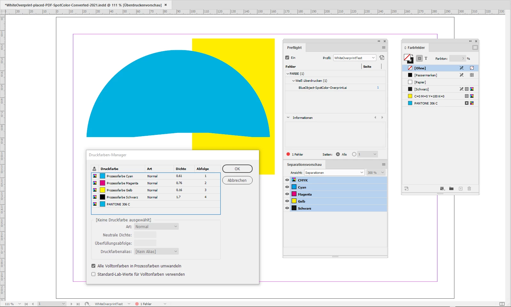The height and width of the screenshot is (307, 511).
Task: Enable Standard-Lab-Werte für Volltonfarben verwenden
Action: coord(93,274)
